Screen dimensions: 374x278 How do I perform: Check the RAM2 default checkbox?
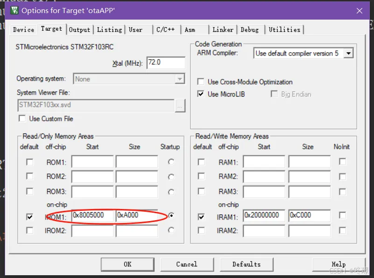click(201, 176)
